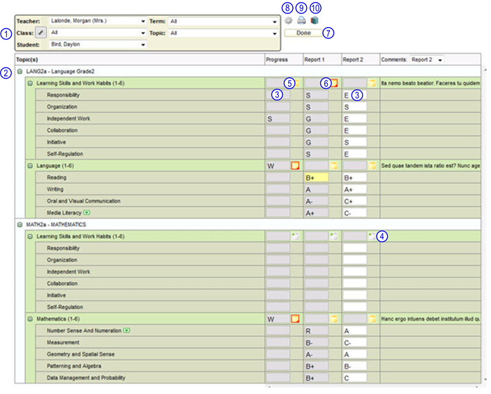The image size is (491, 394).
Task: Click the pencil edit icon beside Class
Action: click(x=40, y=33)
